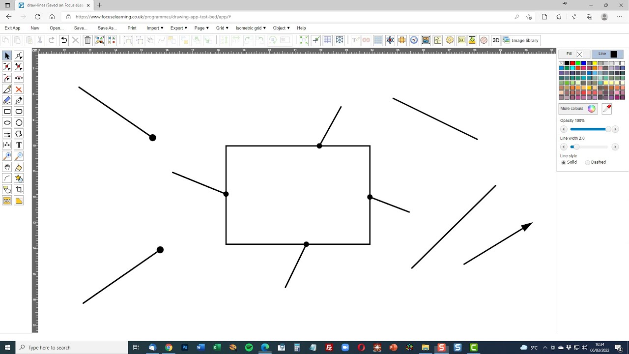Screen dimensions: 629x354
Task: Click Open... in the menu bar
Action: pyautogui.click(x=57, y=28)
